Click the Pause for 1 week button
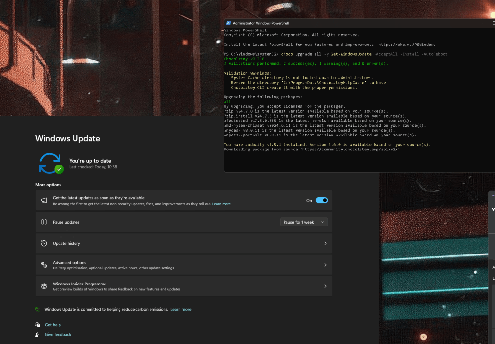Image resolution: width=495 pixels, height=344 pixels. 299,222
